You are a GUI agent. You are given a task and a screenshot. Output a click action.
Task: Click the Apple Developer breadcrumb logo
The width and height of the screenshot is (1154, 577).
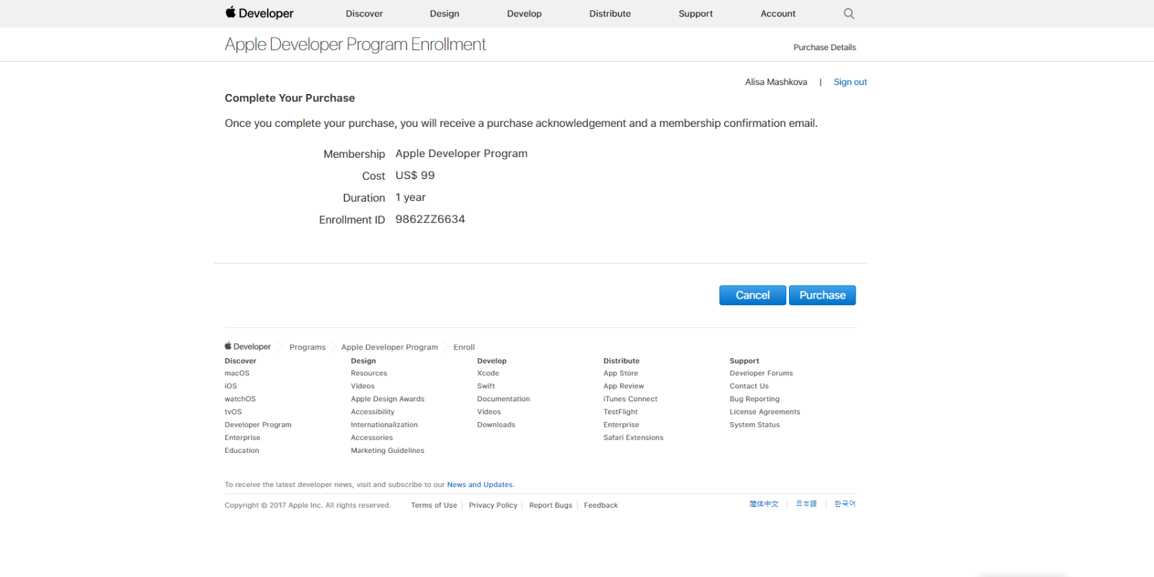[x=248, y=346]
